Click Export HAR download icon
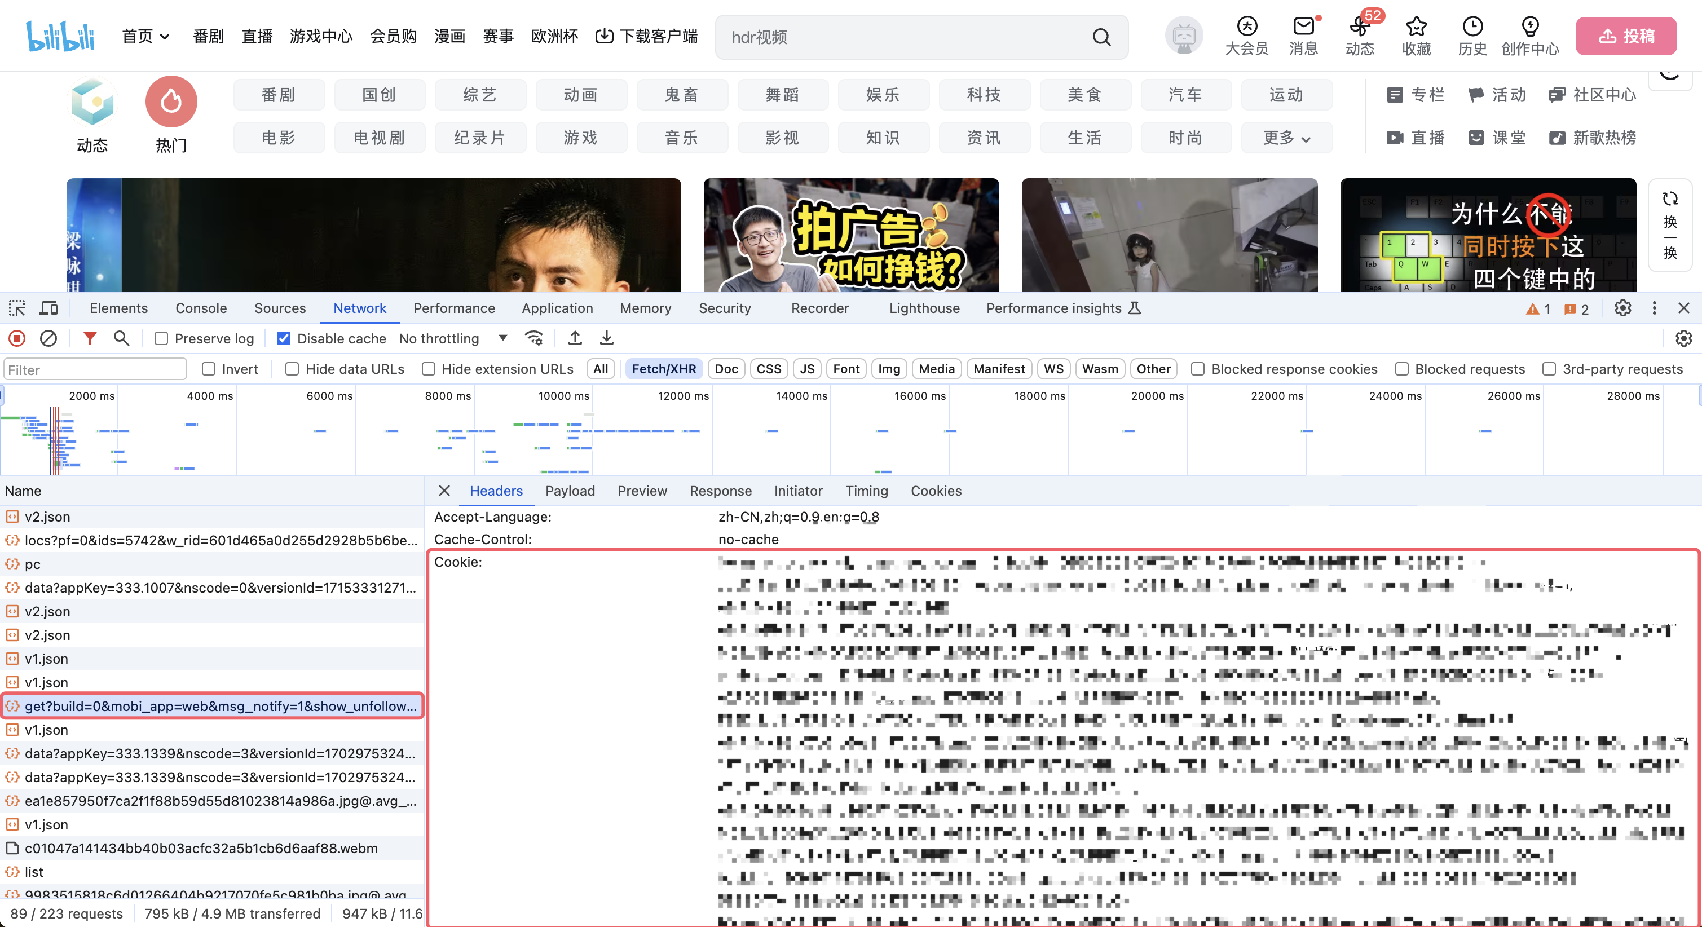 point(607,338)
